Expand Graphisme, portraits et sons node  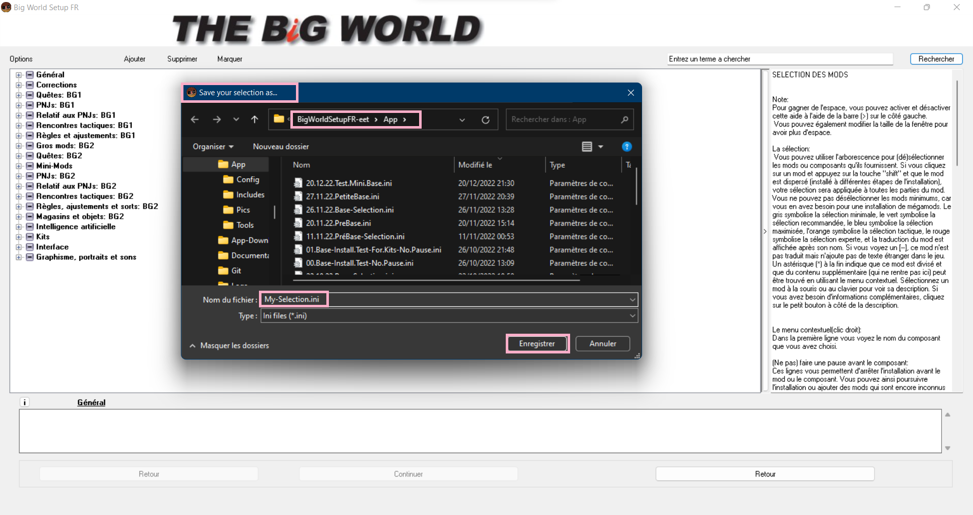(x=19, y=257)
